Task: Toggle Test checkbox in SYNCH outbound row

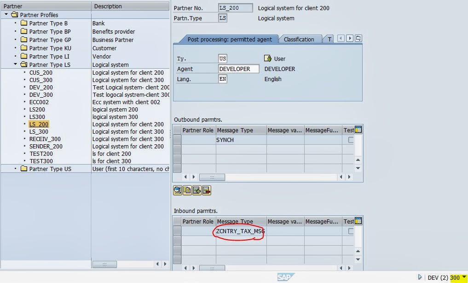Action: [351, 140]
